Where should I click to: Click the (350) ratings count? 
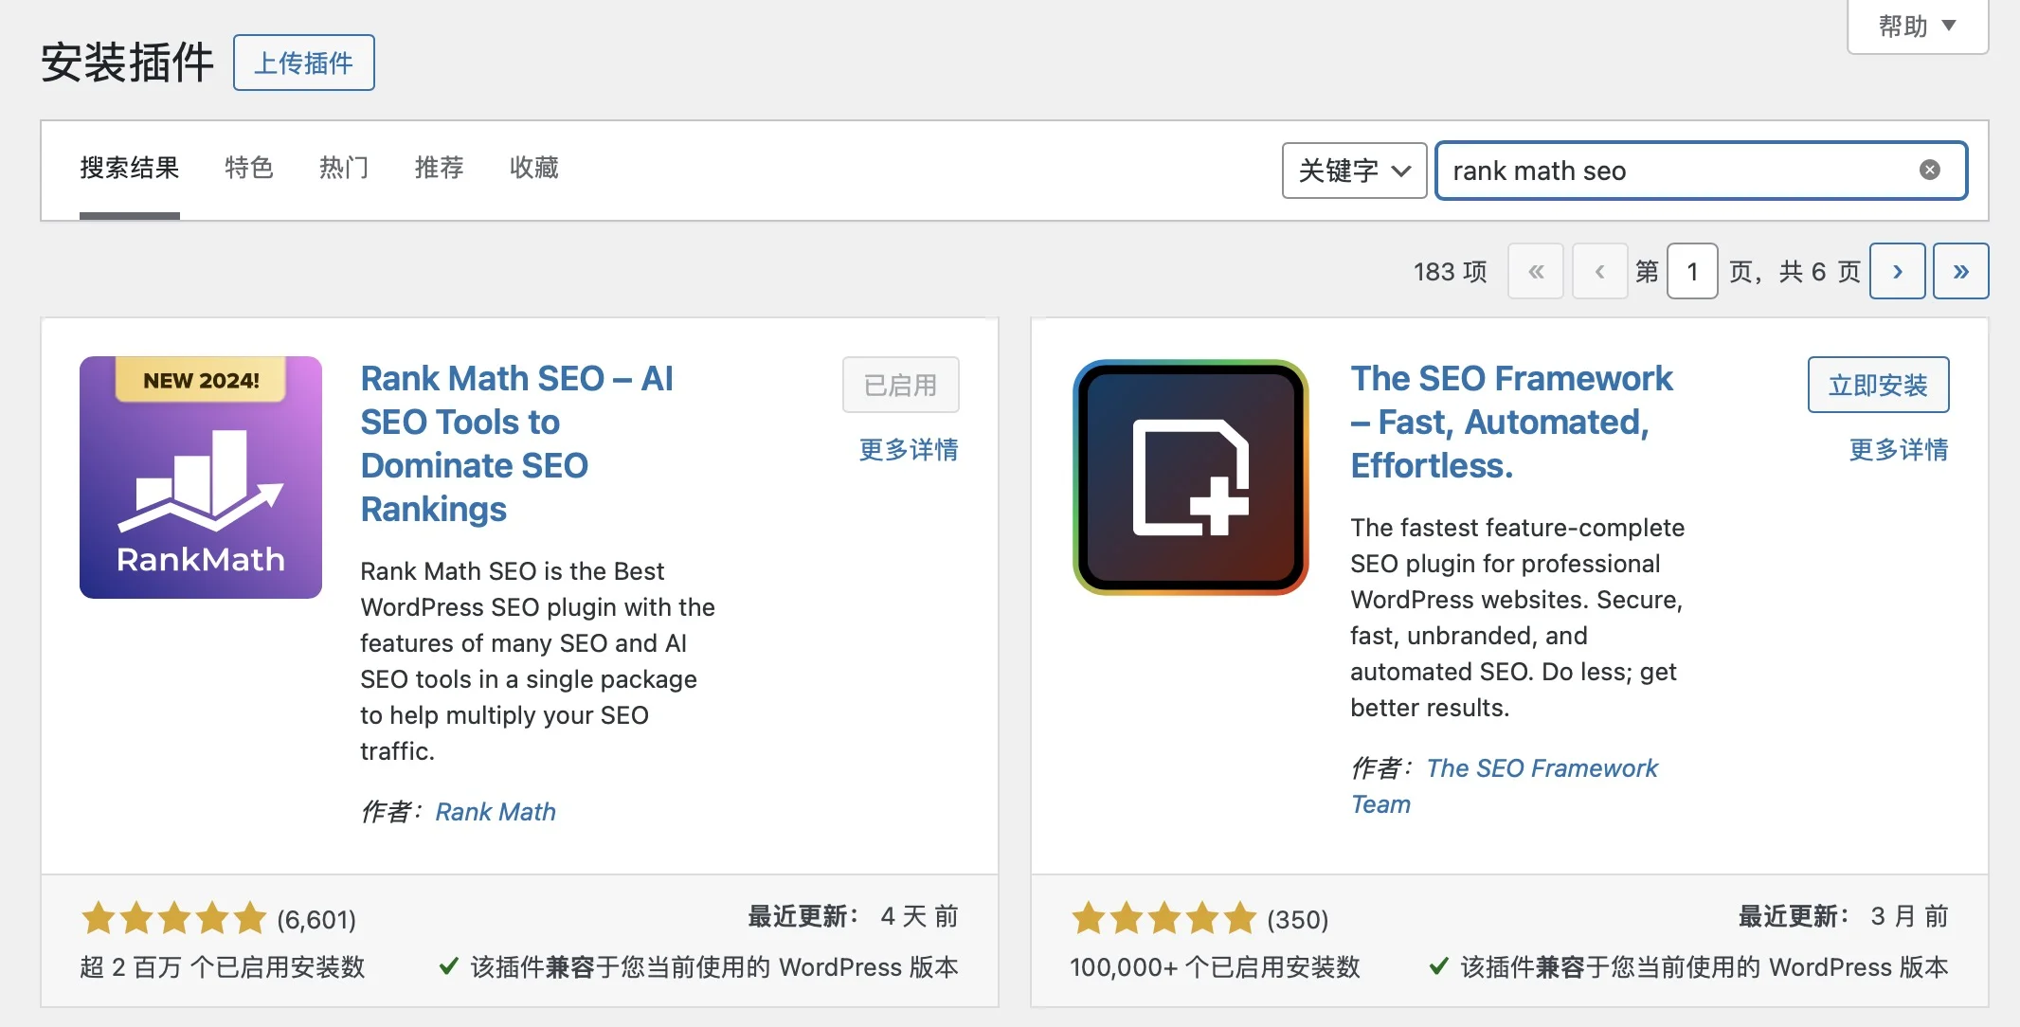[1298, 920]
